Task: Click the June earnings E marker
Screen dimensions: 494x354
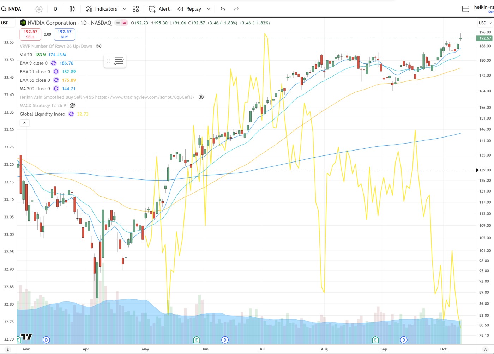Action: tap(197, 340)
